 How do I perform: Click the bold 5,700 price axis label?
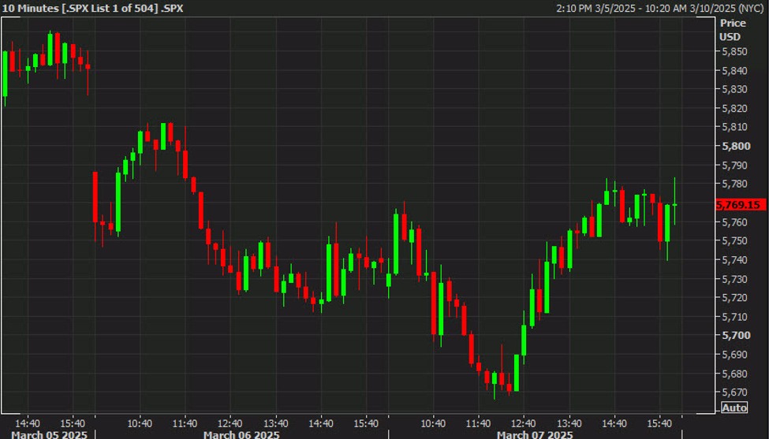point(736,336)
